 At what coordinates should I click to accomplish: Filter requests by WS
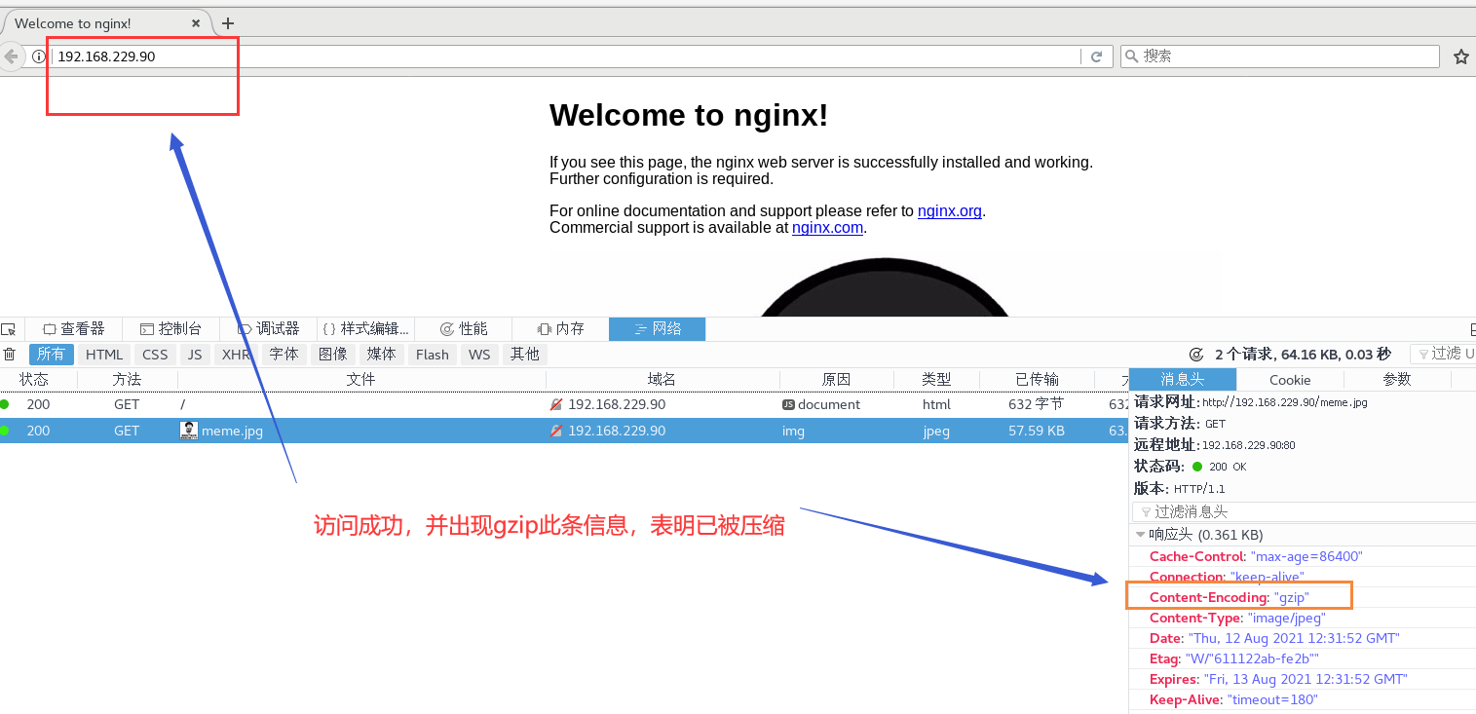coord(479,355)
